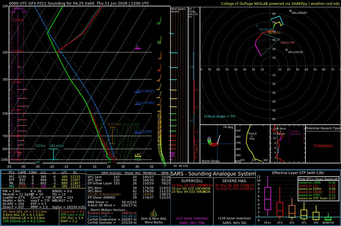Click the 1km & 6km AGL wind barbs icon

click(x=154, y=213)
